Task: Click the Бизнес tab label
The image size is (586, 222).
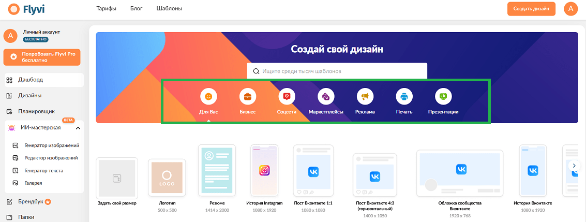Action: 248,112
